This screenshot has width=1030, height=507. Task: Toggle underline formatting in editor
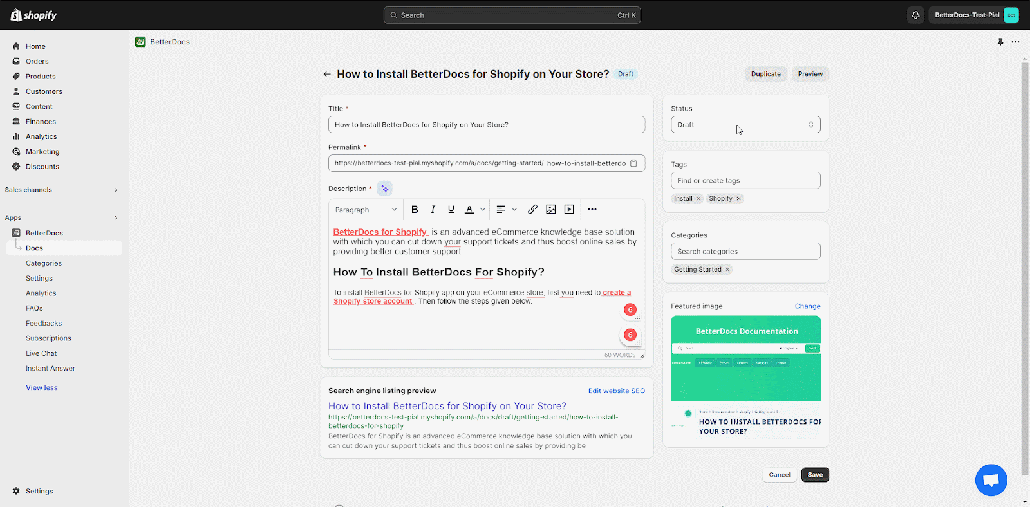coord(451,209)
